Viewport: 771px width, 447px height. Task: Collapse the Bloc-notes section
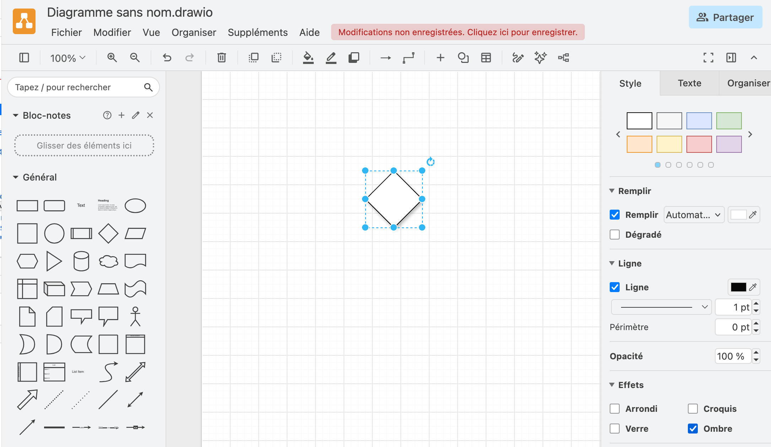point(16,115)
